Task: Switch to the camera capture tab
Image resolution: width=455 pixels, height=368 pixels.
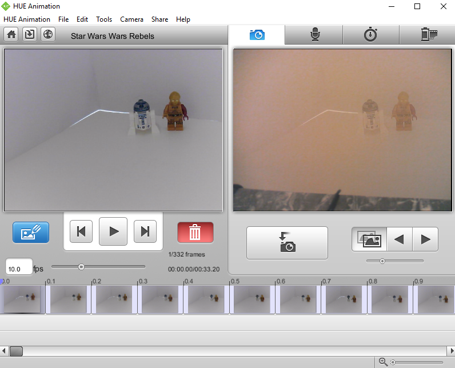Action: tap(257, 35)
